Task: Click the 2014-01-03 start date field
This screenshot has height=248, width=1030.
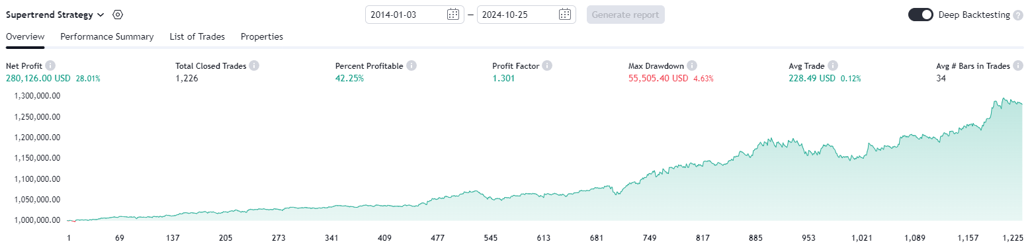Action: (415, 15)
